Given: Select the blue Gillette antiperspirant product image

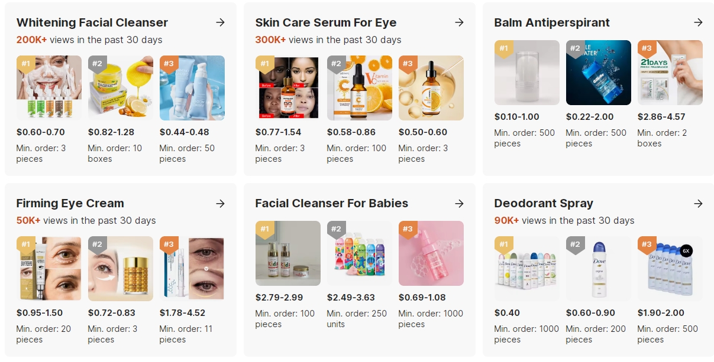Looking at the screenshot, I should (599, 73).
